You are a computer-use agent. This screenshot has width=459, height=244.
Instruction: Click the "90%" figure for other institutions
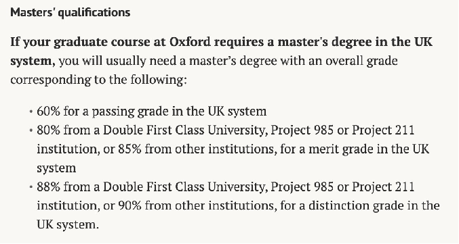[129, 205]
